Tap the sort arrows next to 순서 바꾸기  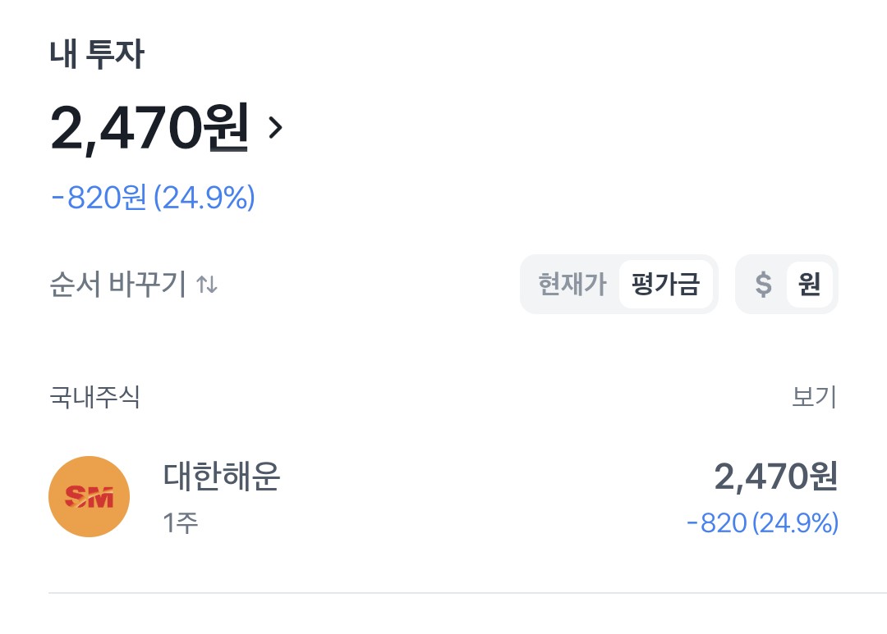click(207, 285)
